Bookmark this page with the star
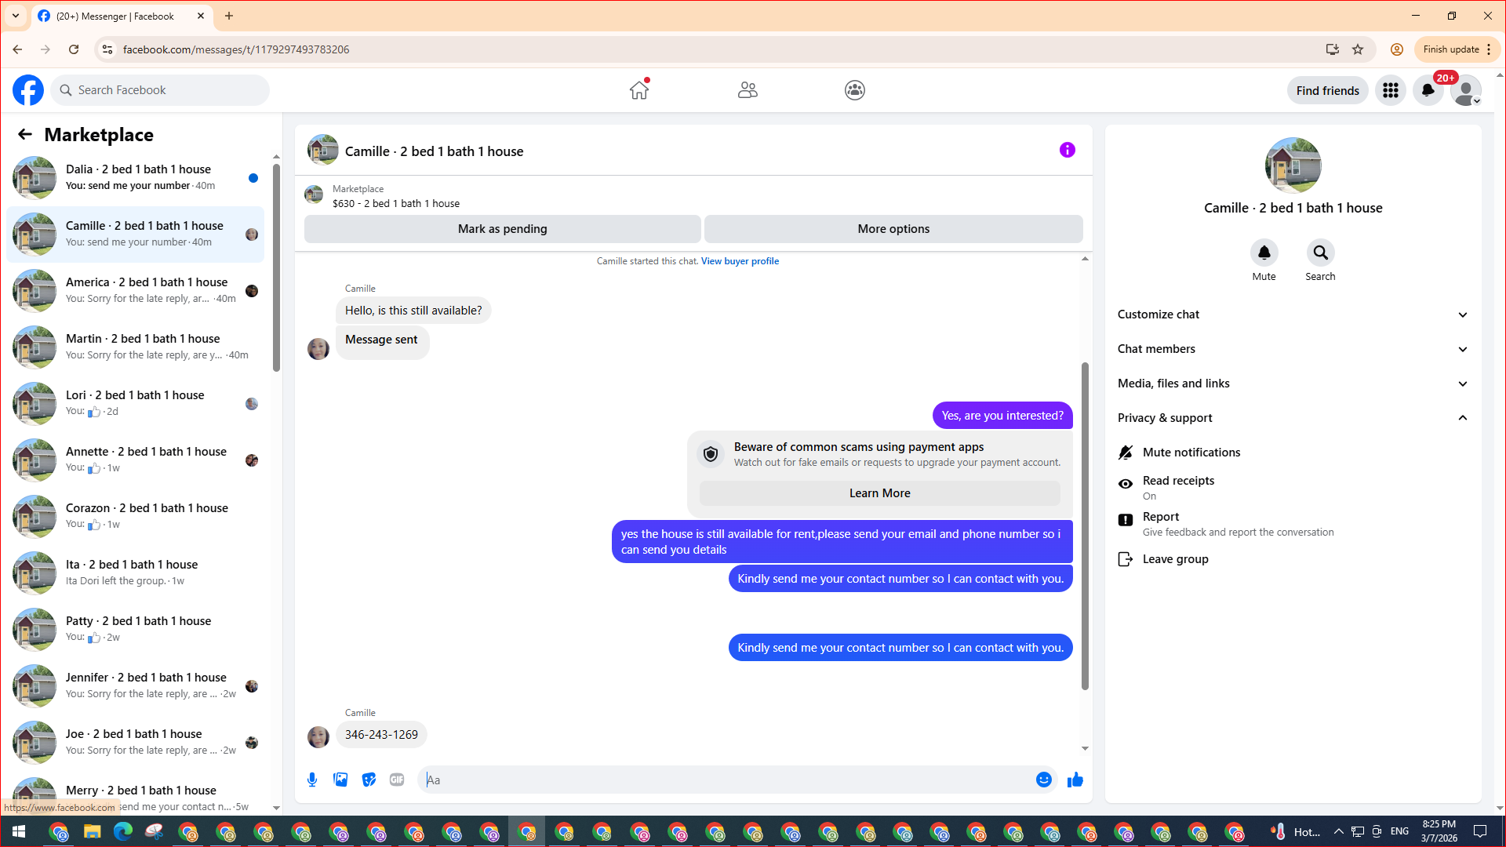The width and height of the screenshot is (1506, 847). pos(1358,49)
